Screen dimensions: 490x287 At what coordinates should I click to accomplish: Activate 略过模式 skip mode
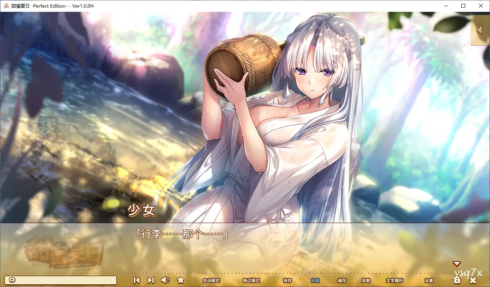click(251, 281)
